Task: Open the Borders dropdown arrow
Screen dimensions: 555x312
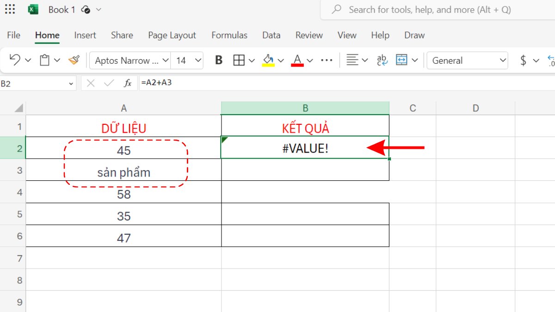Action: [x=250, y=60]
